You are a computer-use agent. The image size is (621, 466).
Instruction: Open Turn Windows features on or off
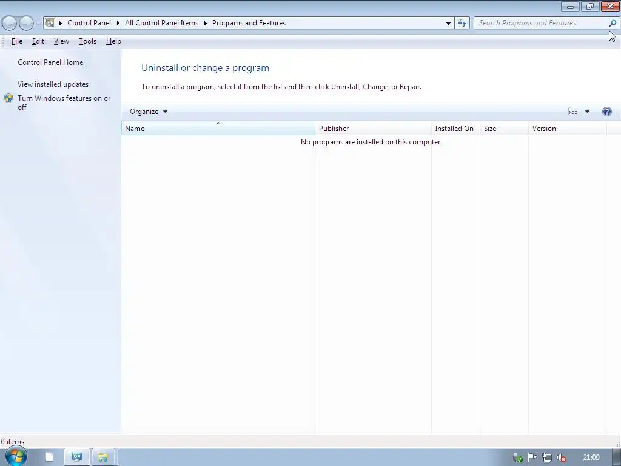point(64,103)
